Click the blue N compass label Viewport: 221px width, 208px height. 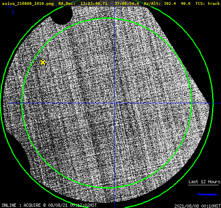click(9, 6)
